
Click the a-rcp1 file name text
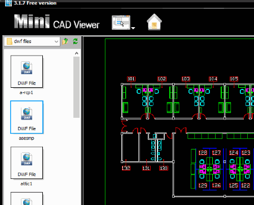tap(27, 93)
